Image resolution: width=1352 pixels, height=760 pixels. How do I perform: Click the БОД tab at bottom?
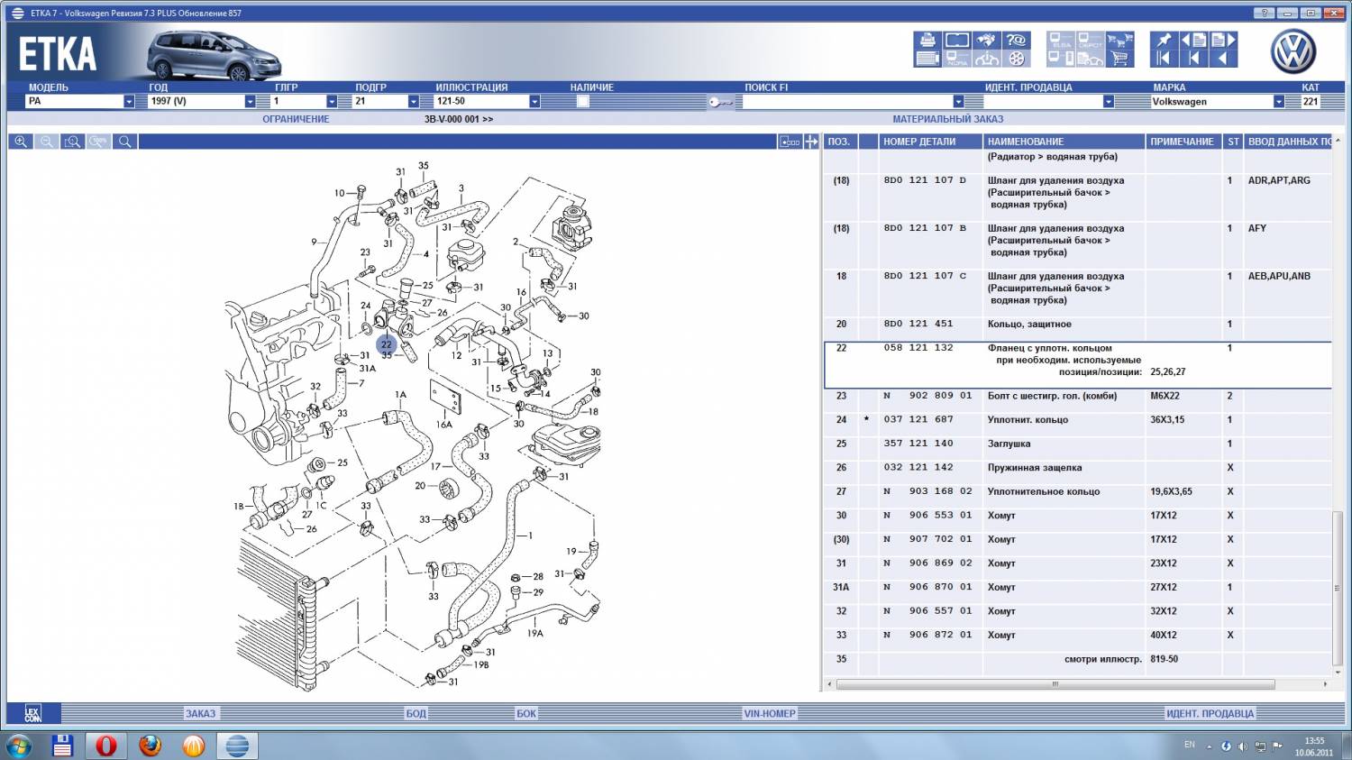[x=416, y=714]
